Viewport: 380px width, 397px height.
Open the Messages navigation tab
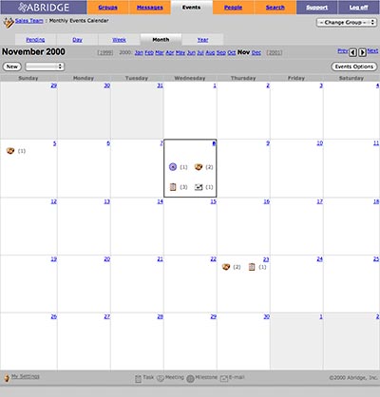(150, 8)
